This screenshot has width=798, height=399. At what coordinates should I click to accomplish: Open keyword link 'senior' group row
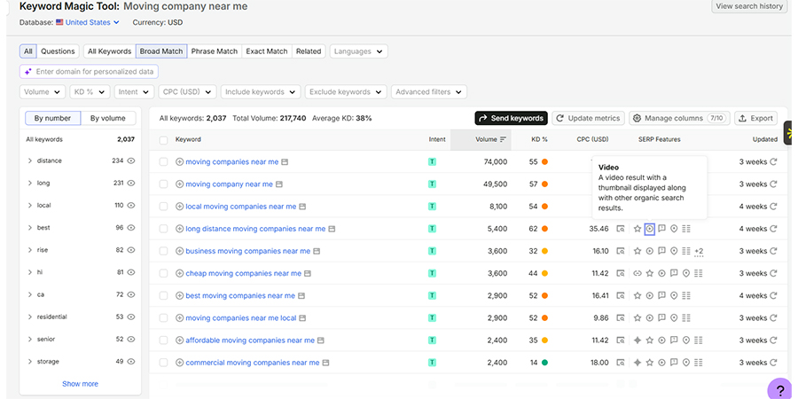click(46, 340)
